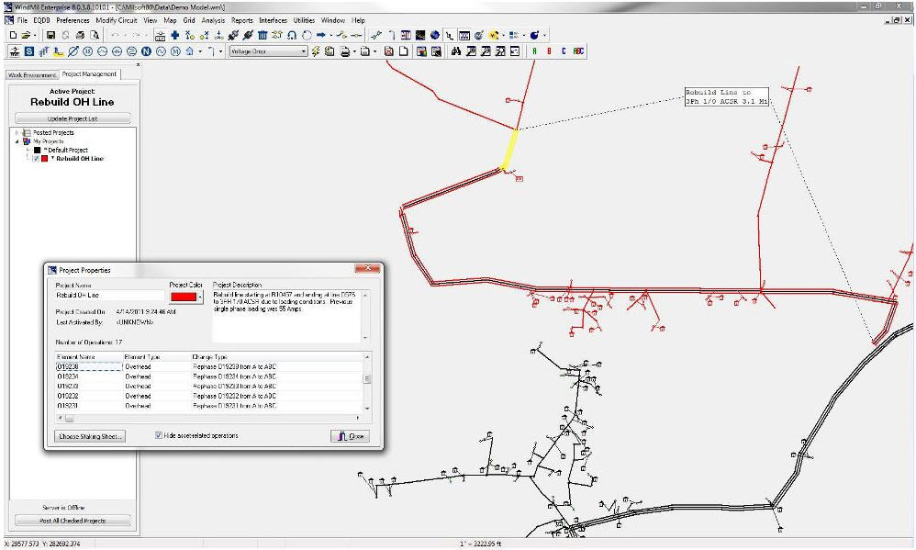Open dropdown arrow beside house icon
Screen dimensions: 916x550
(200, 51)
